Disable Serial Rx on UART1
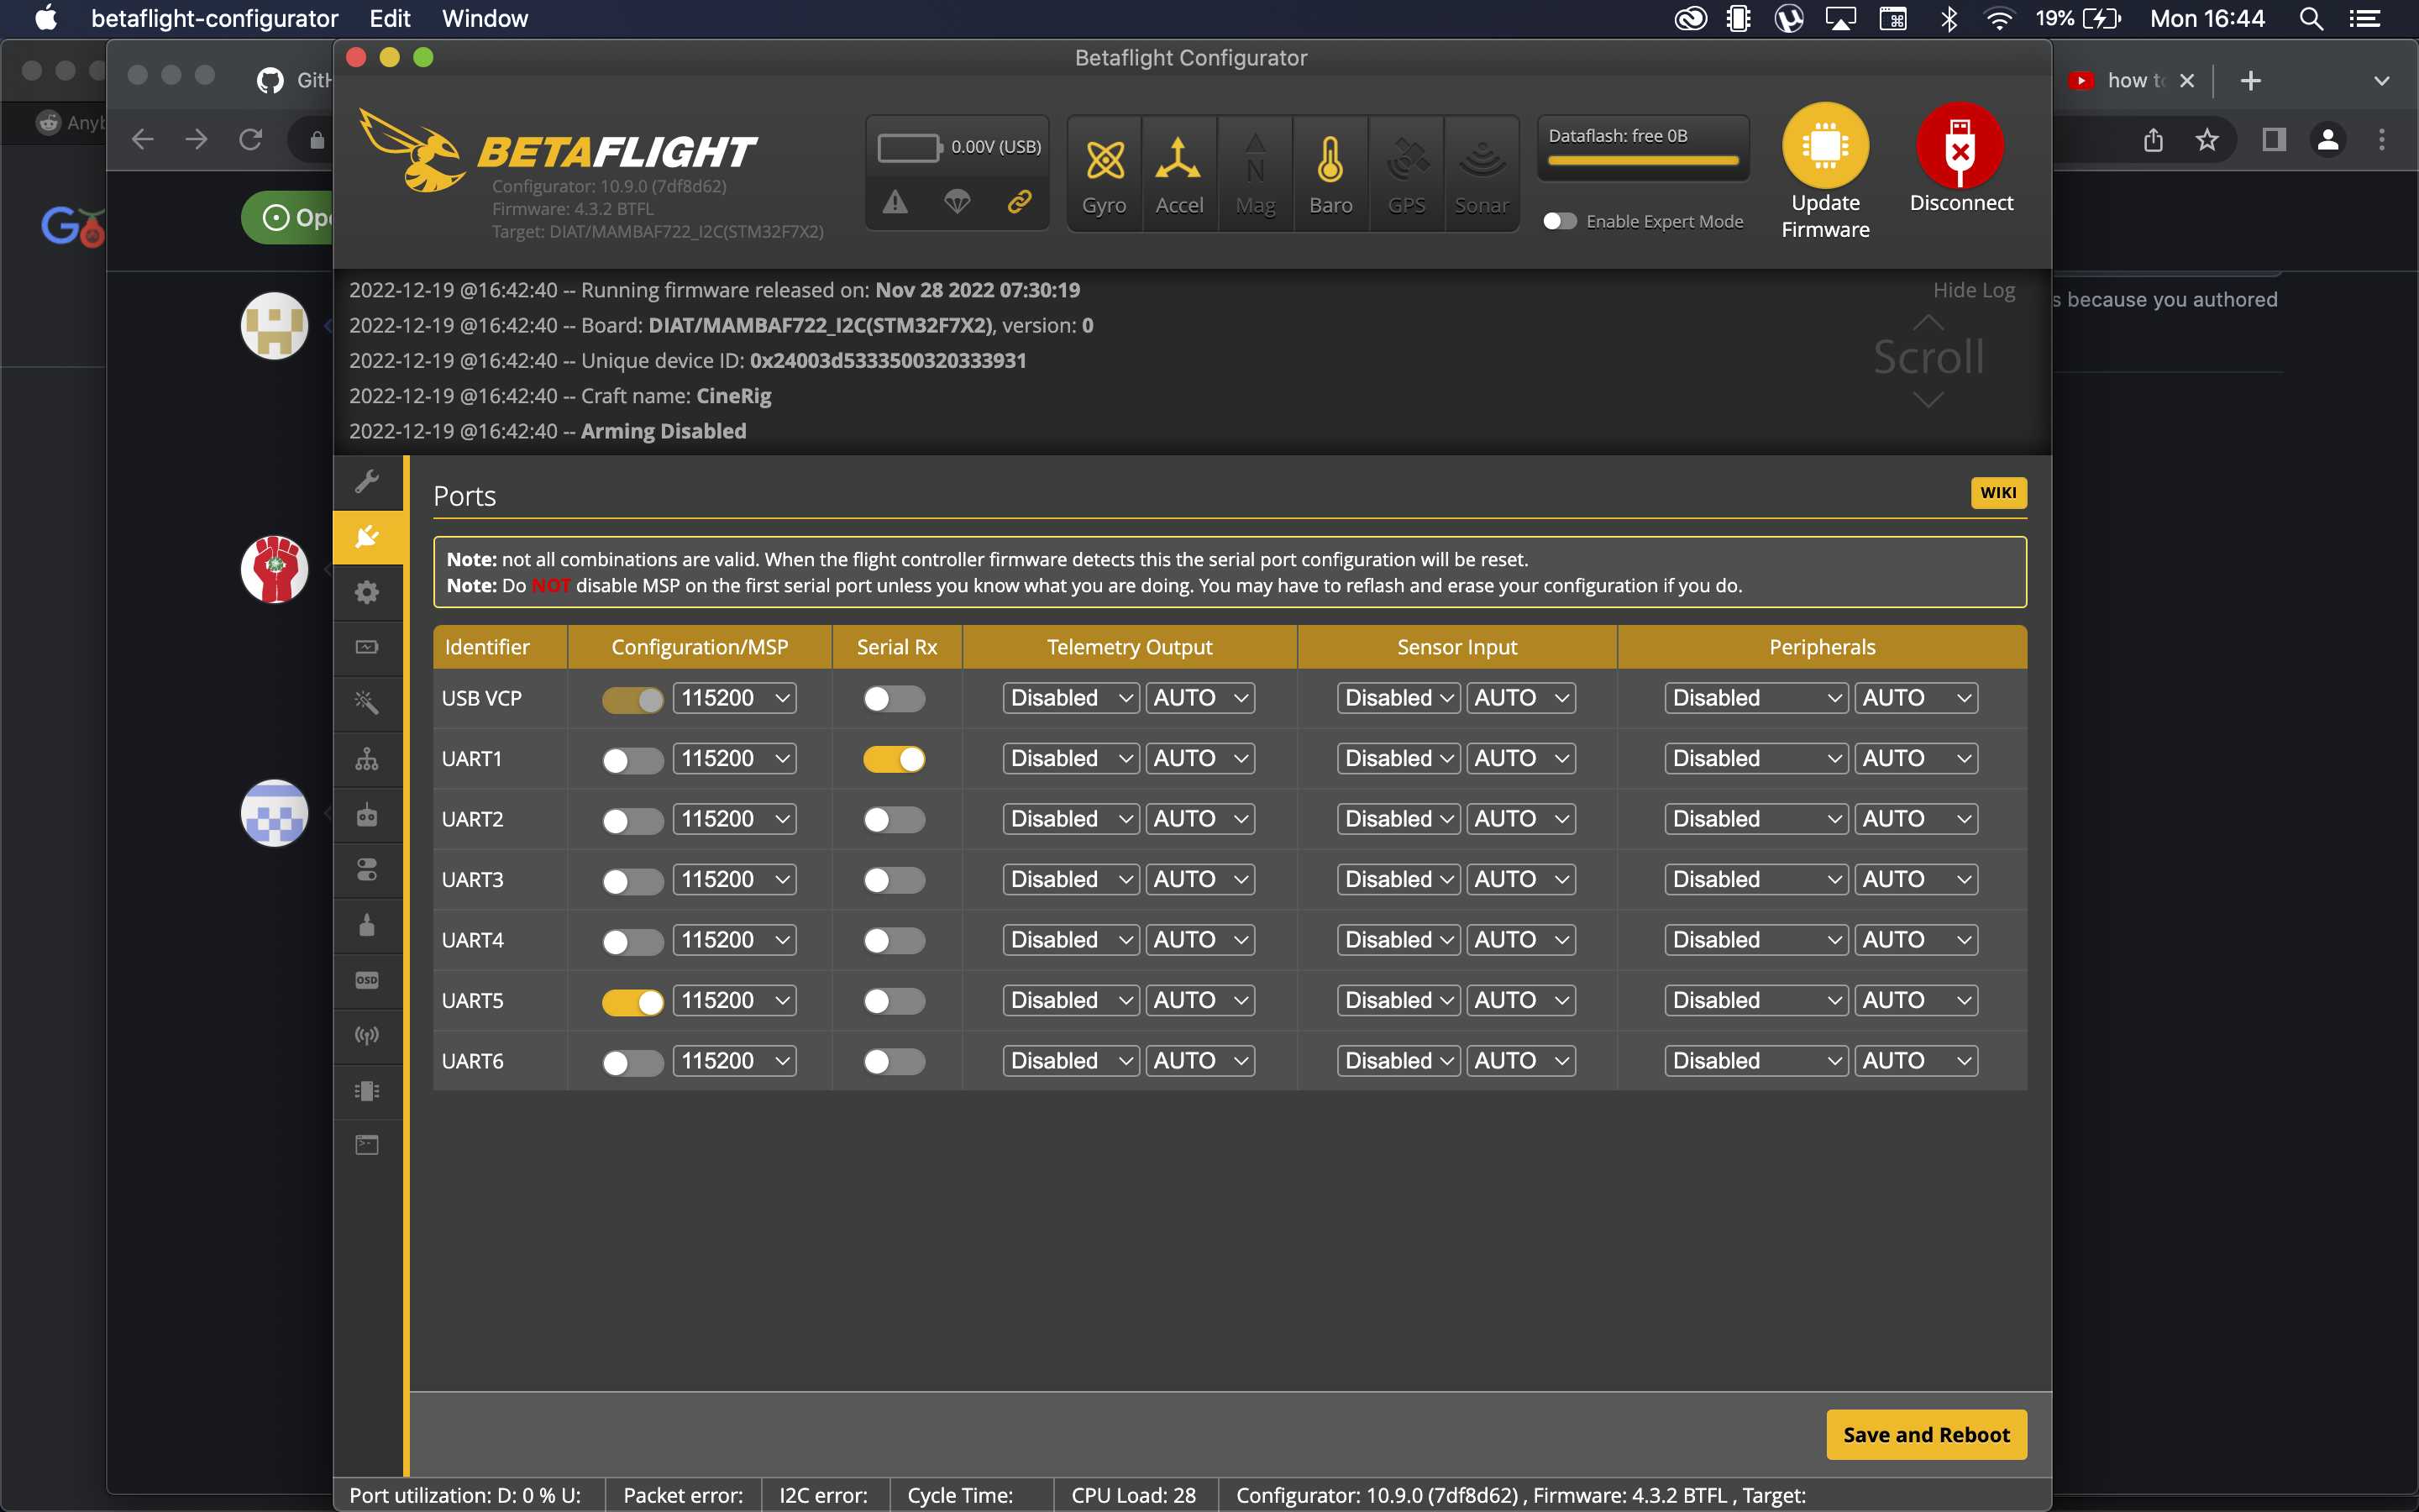This screenshot has height=1512, width=2419. 895,758
